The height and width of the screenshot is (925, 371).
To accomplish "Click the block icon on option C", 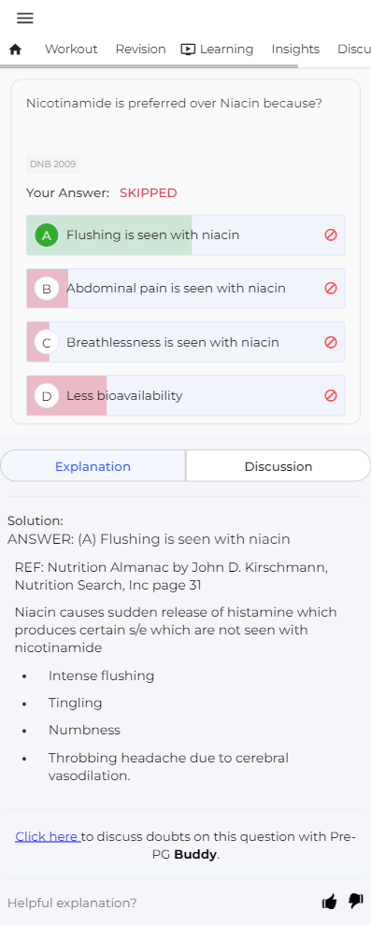I will 331,342.
